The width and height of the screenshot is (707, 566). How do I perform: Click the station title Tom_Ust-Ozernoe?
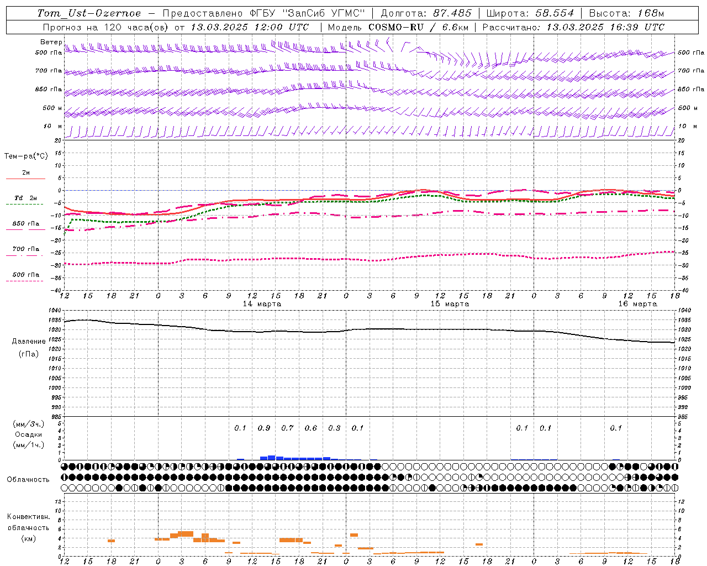click(x=89, y=13)
